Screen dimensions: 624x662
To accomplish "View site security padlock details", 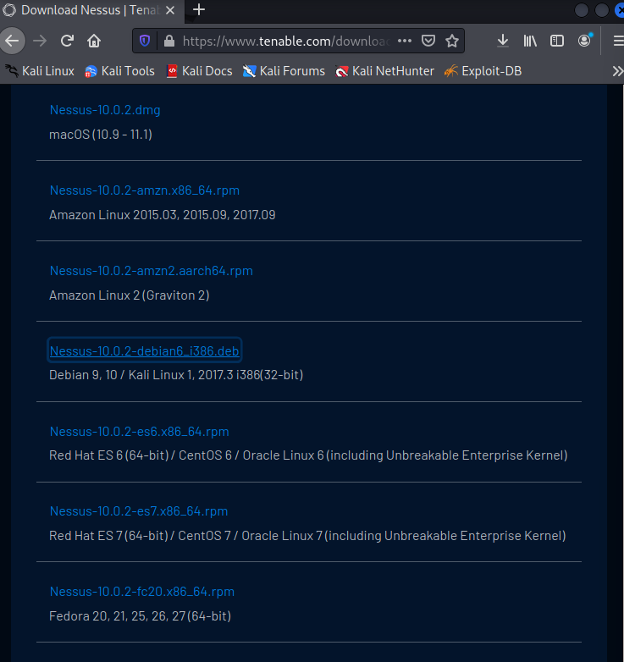I will (x=169, y=41).
